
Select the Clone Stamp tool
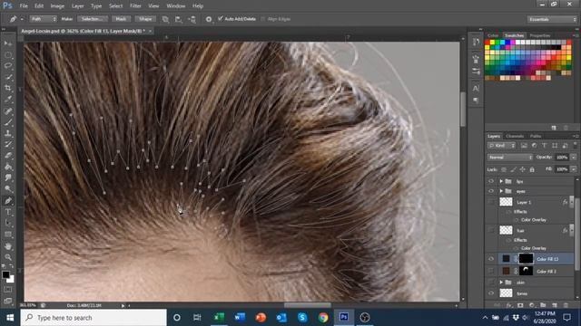click(x=8, y=133)
